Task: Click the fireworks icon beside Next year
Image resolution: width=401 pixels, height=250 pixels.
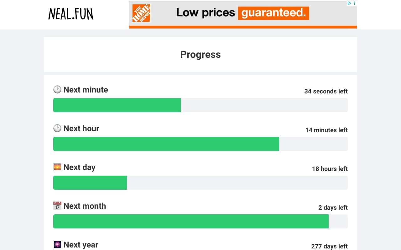Action: pyautogui.click(x=57, y=245)
